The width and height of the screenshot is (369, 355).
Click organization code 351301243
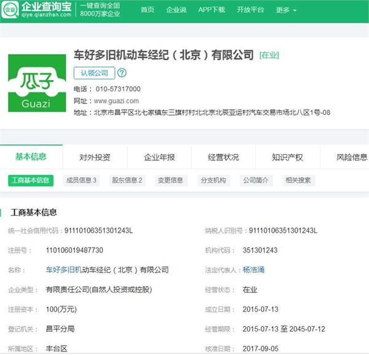point(260,250)
